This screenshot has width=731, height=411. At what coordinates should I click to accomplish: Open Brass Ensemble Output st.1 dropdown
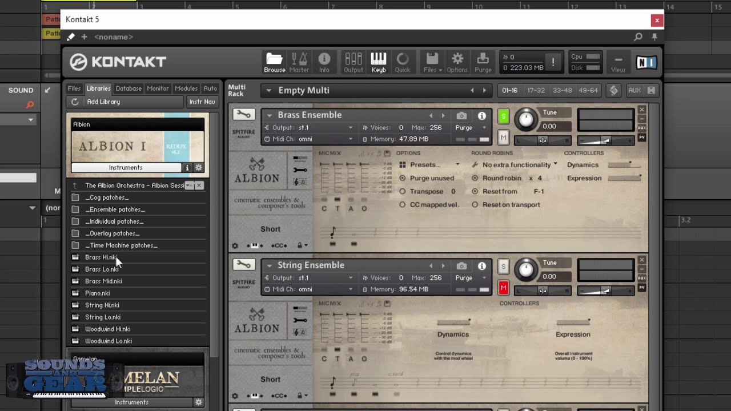(x=308, y=128)
